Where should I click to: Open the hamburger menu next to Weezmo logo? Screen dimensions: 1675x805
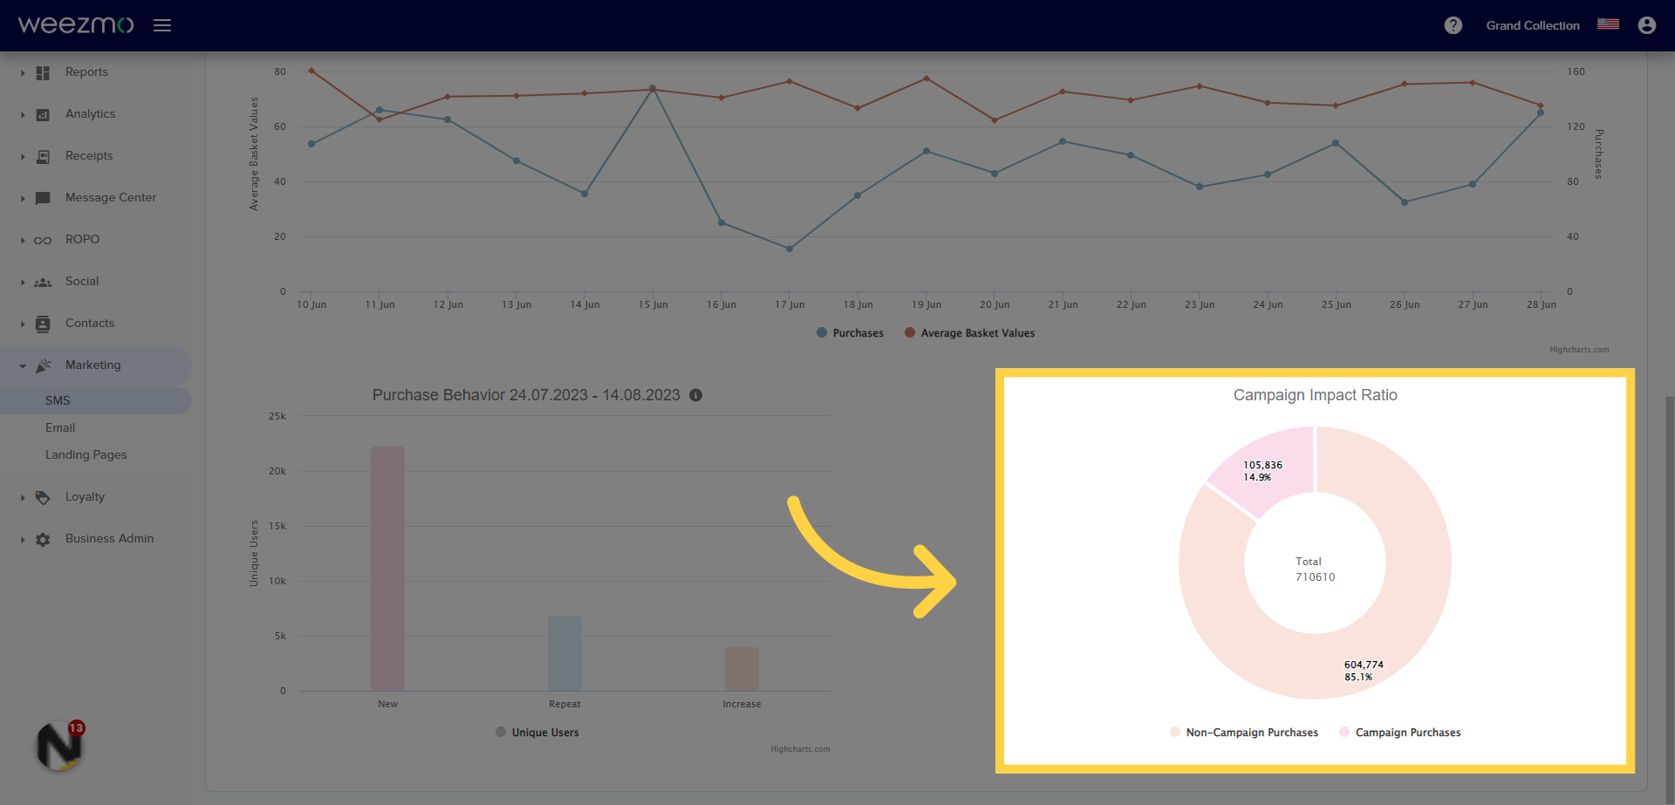click(162, 25)
